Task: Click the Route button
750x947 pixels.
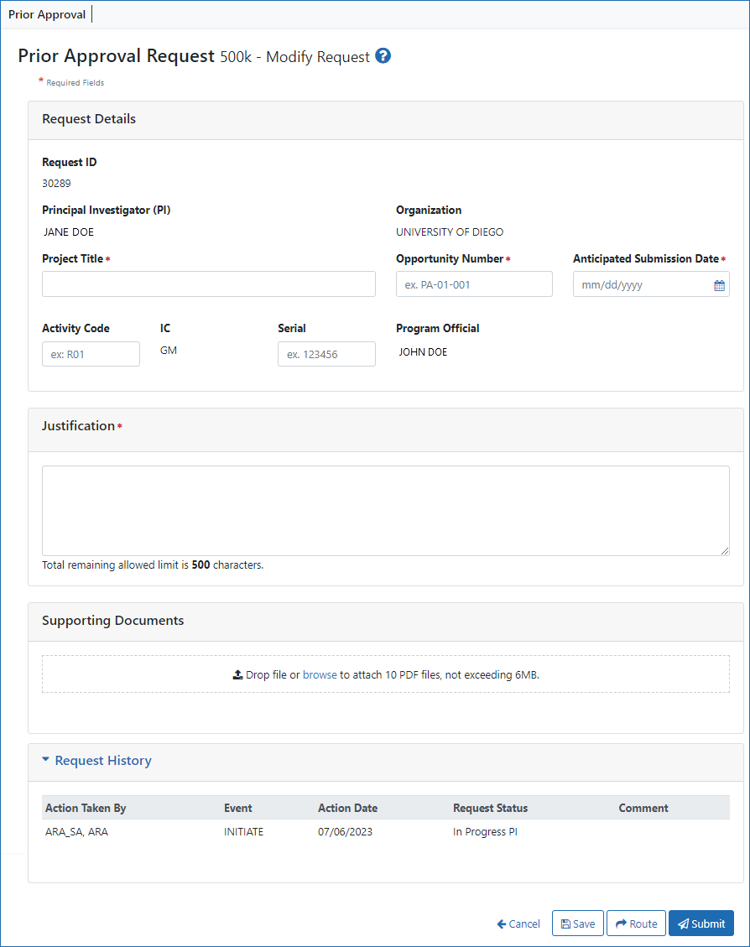Action: (x=636, y=924)
